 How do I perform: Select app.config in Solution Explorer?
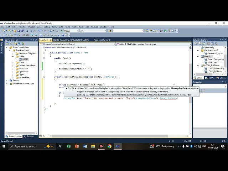tap(209, 47)
